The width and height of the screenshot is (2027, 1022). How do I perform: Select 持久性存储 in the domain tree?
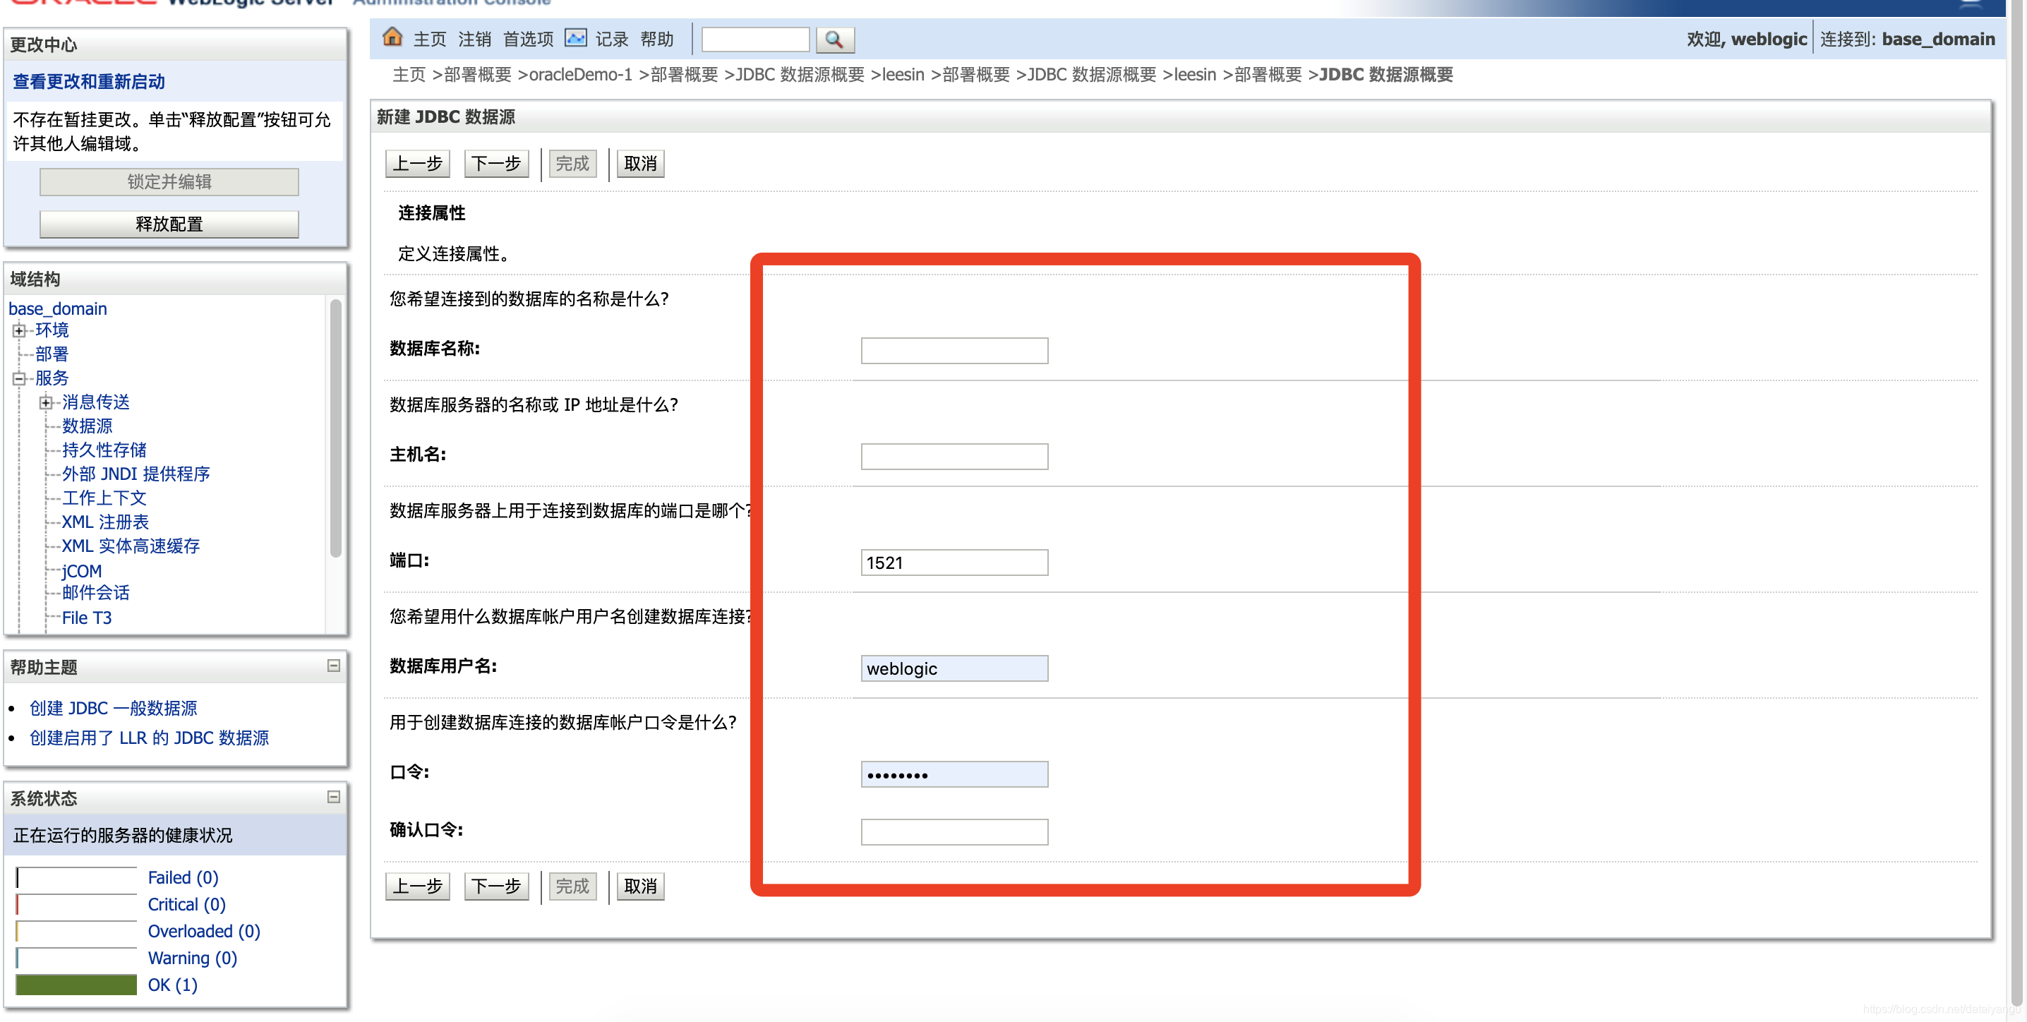pos(104,450)
